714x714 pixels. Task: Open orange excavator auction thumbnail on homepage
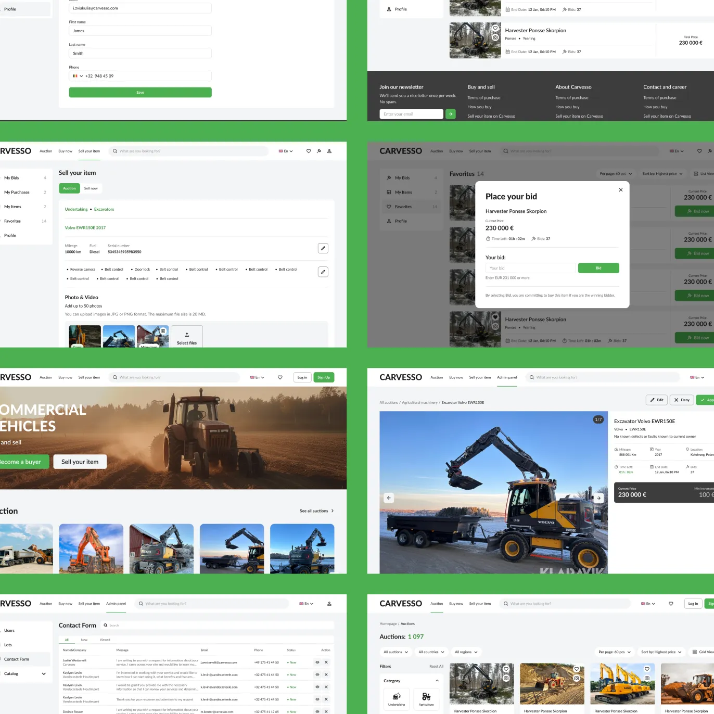tap(91, 549)
